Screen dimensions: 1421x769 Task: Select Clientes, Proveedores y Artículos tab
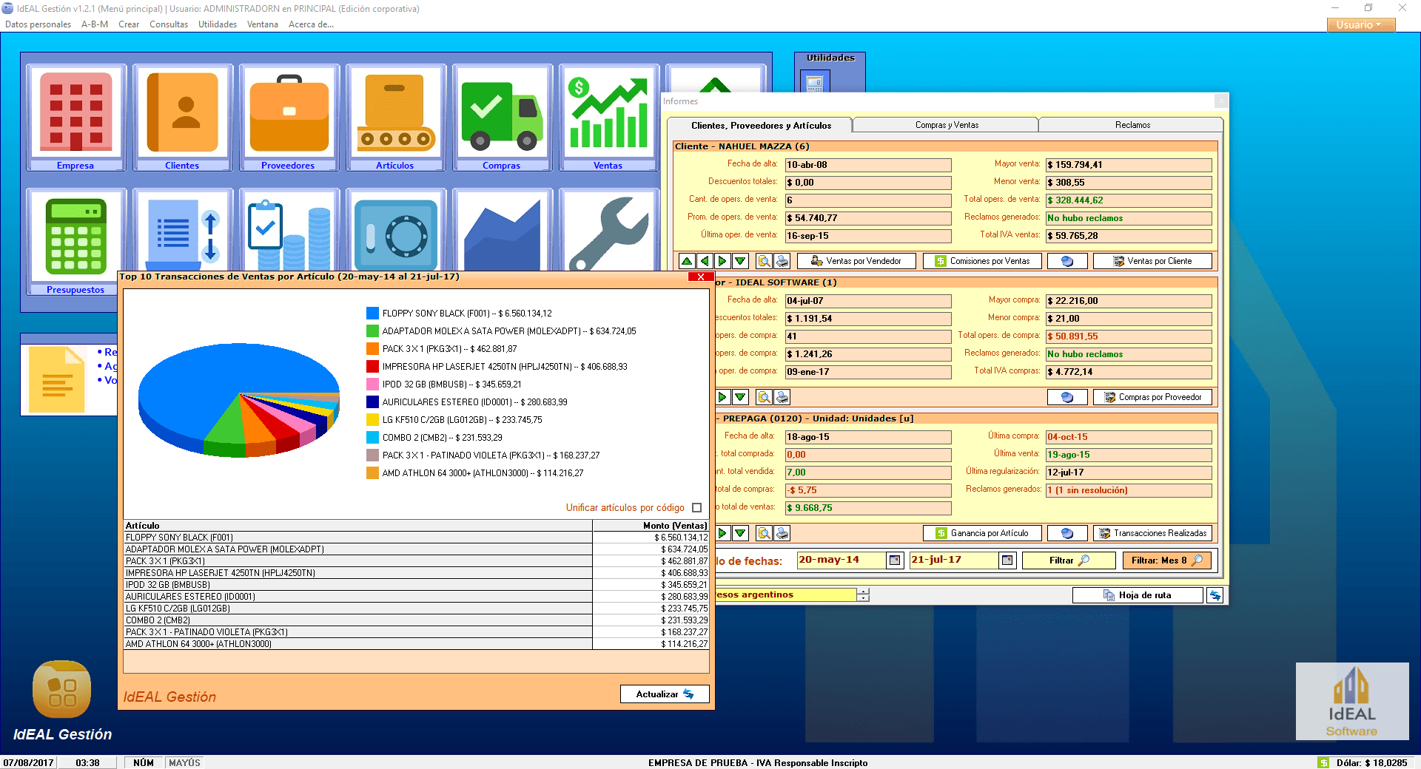coord(761,126)
